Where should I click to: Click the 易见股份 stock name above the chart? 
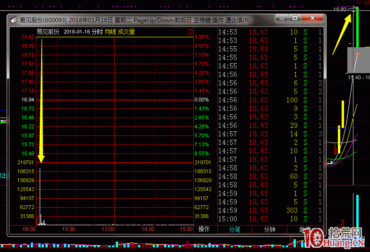(48, 32)
